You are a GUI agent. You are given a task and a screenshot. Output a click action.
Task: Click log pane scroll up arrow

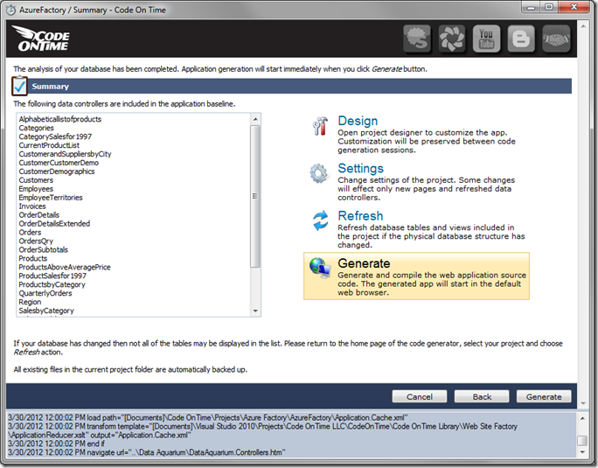[583, 418]
